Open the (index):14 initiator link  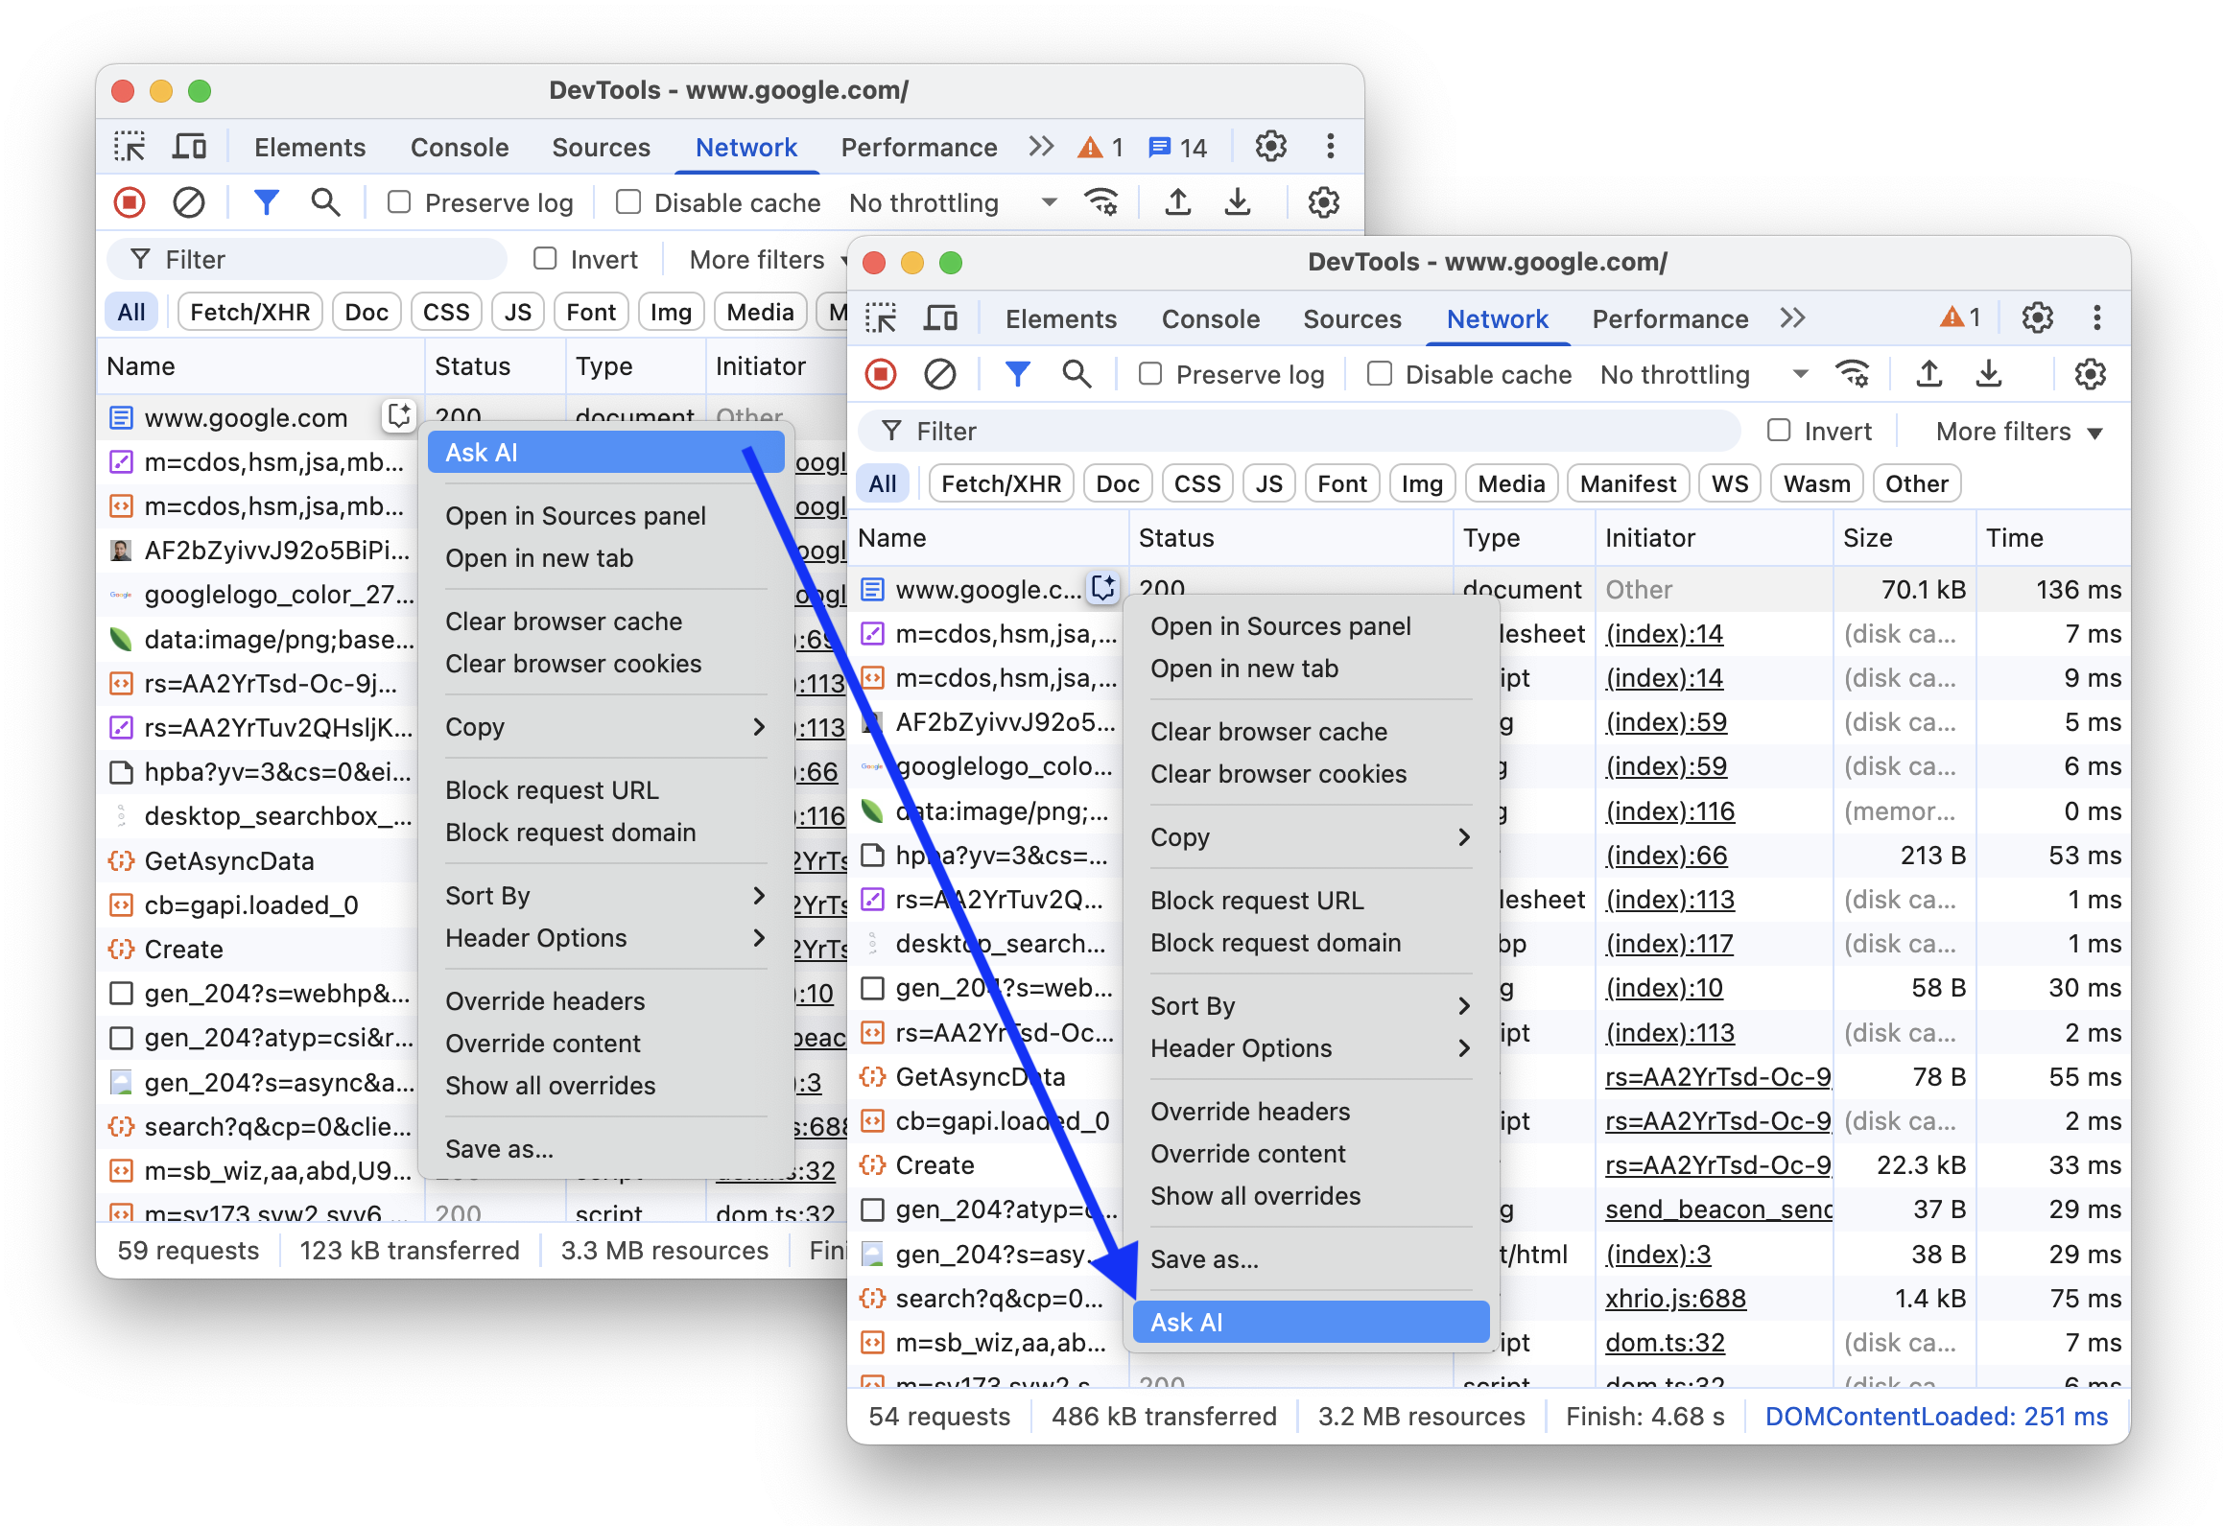pos(1664,633)
